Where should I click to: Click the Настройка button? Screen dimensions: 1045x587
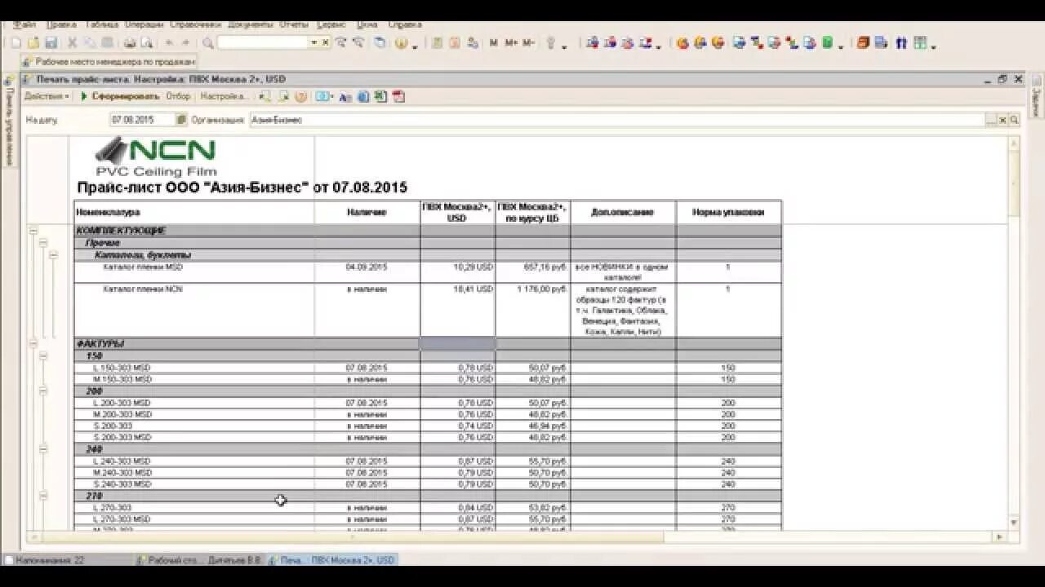click(224, 96)
